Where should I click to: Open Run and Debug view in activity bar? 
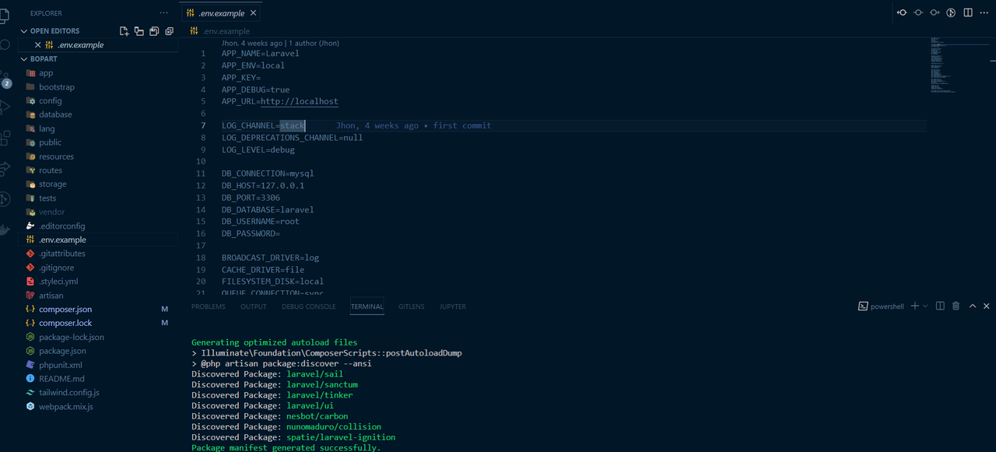[5, 107]
